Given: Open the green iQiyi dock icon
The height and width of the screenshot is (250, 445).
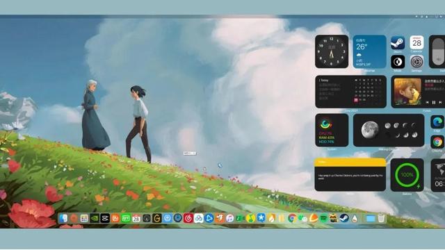Looking at the screenshot, I should [x=126, y=218].
